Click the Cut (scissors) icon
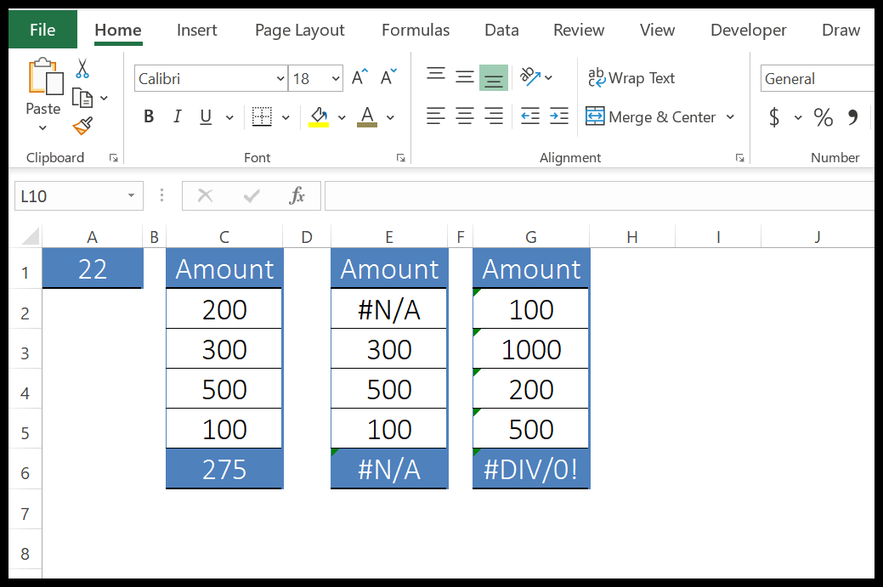This screenshot has height=587, width=883. (82, 65)
